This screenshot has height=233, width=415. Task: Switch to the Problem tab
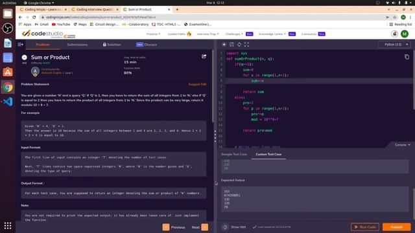click(x=43, y=45)
